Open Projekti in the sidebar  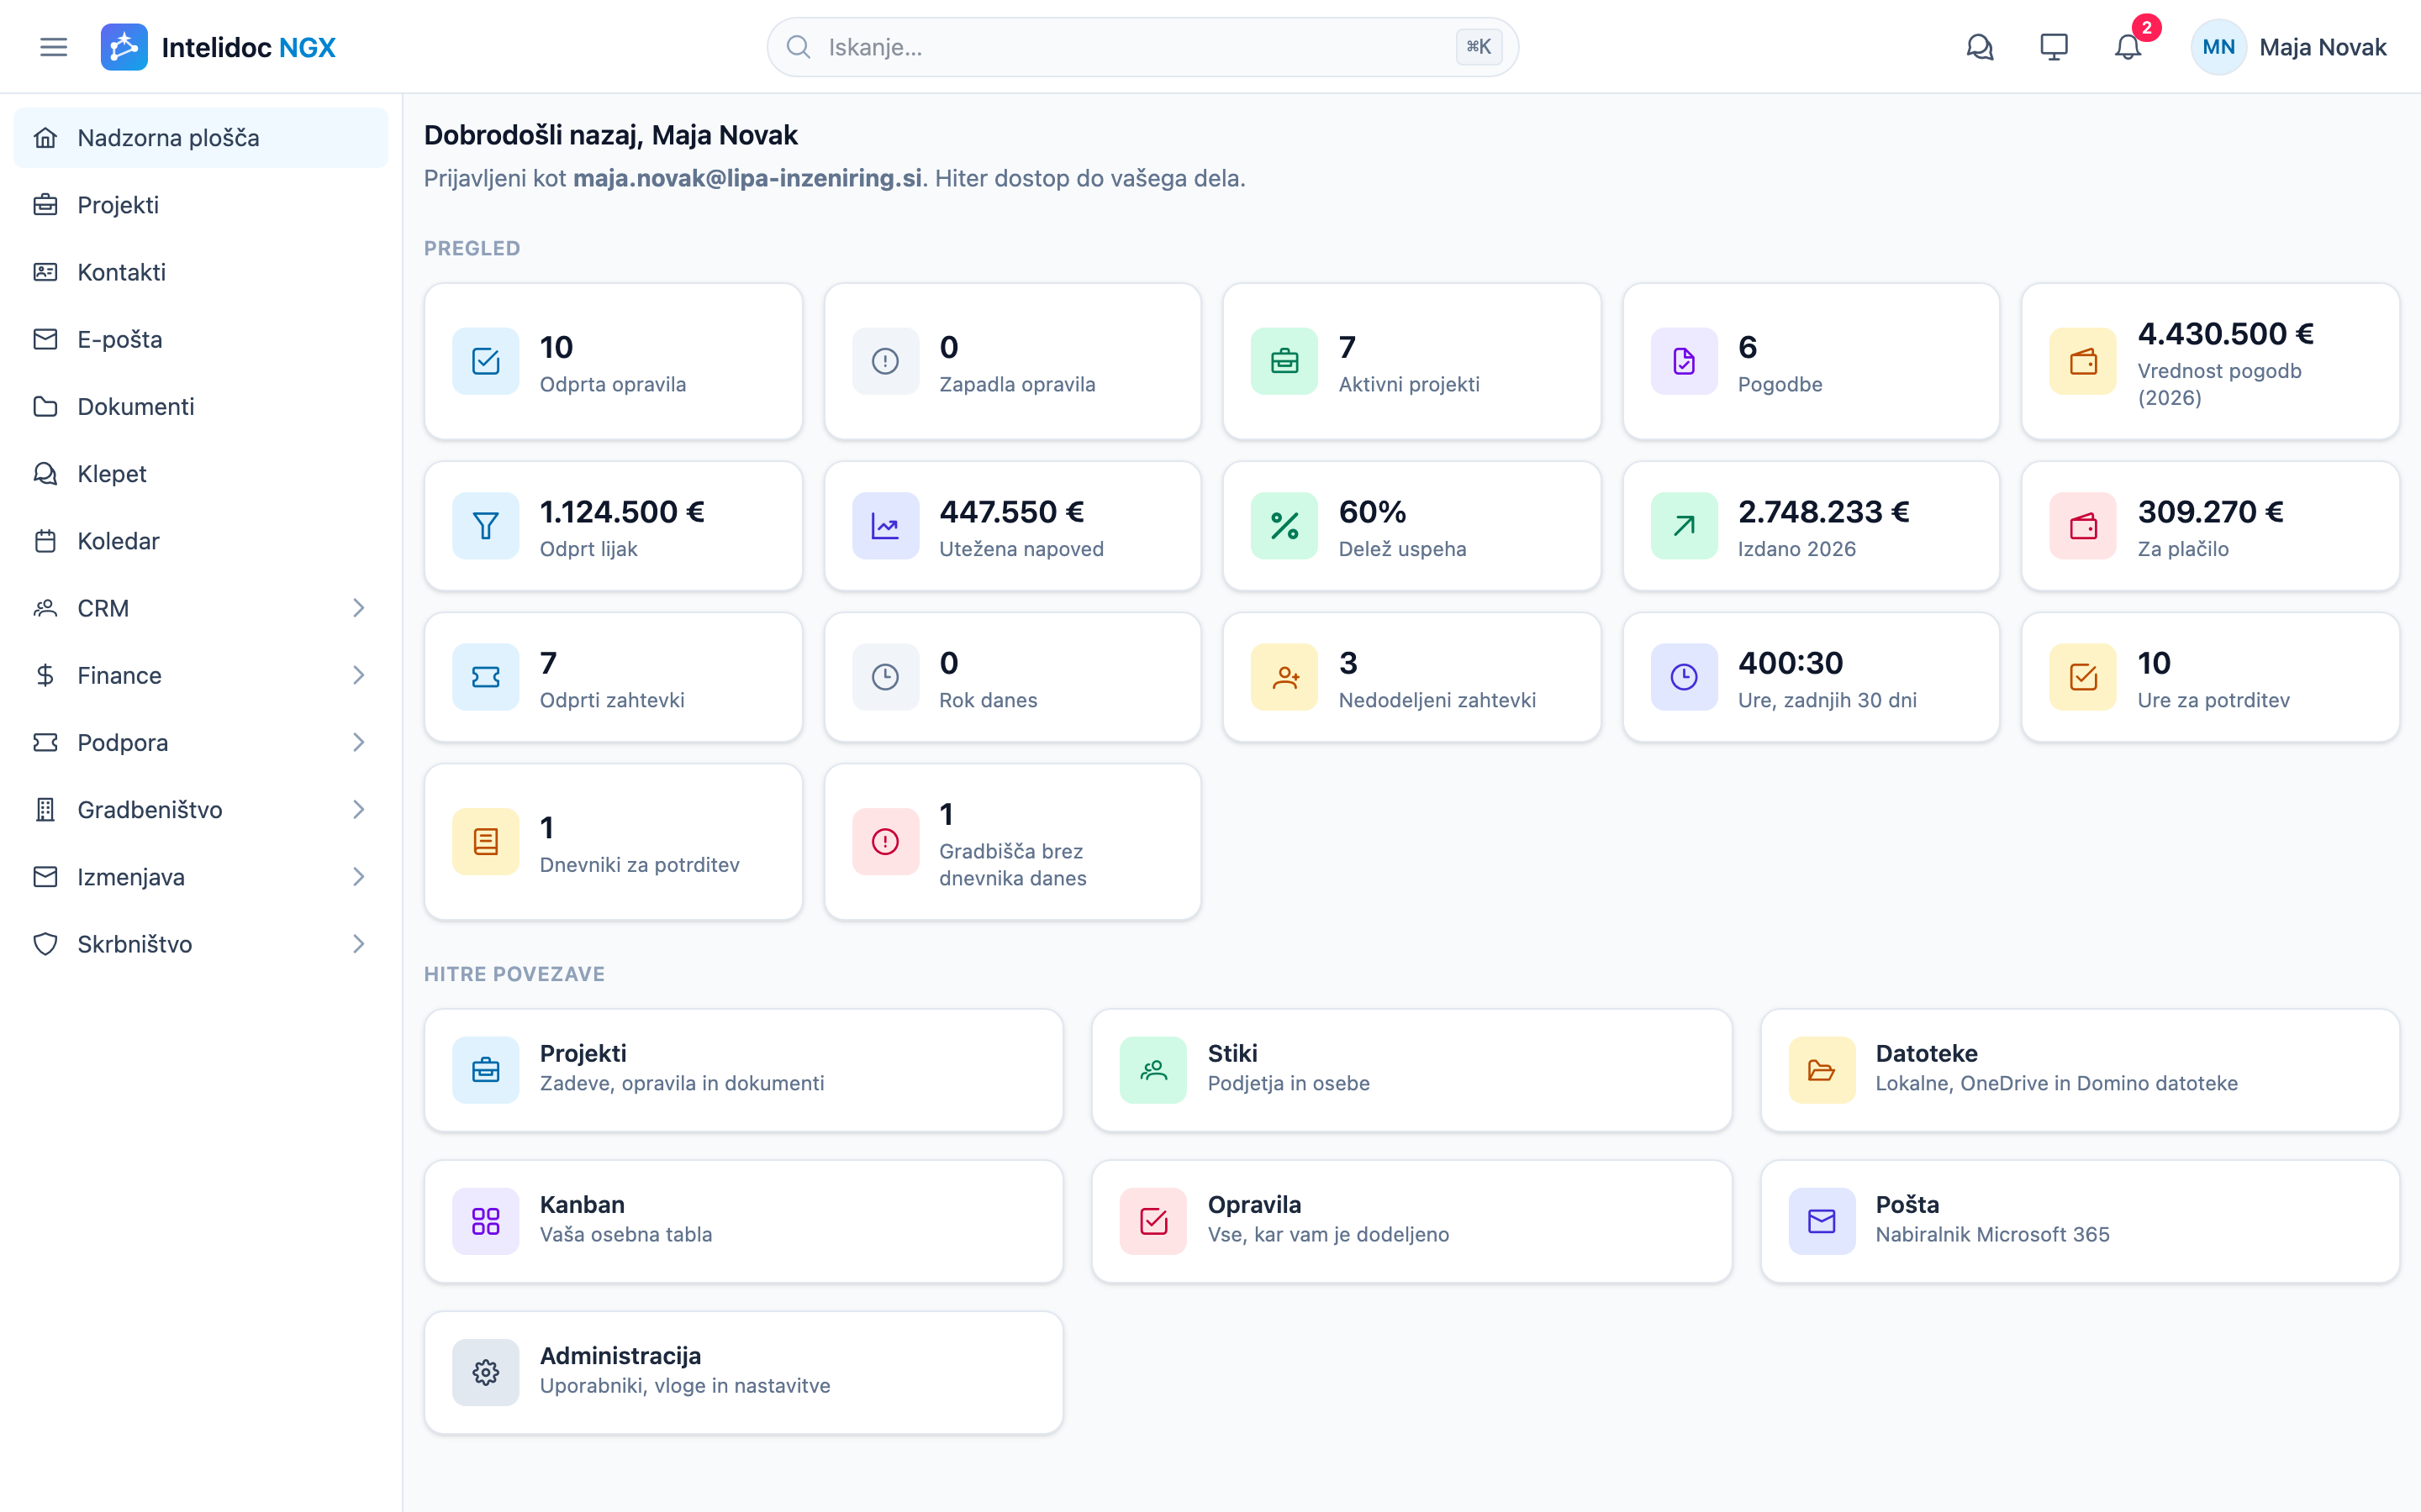tap(200, 205)
